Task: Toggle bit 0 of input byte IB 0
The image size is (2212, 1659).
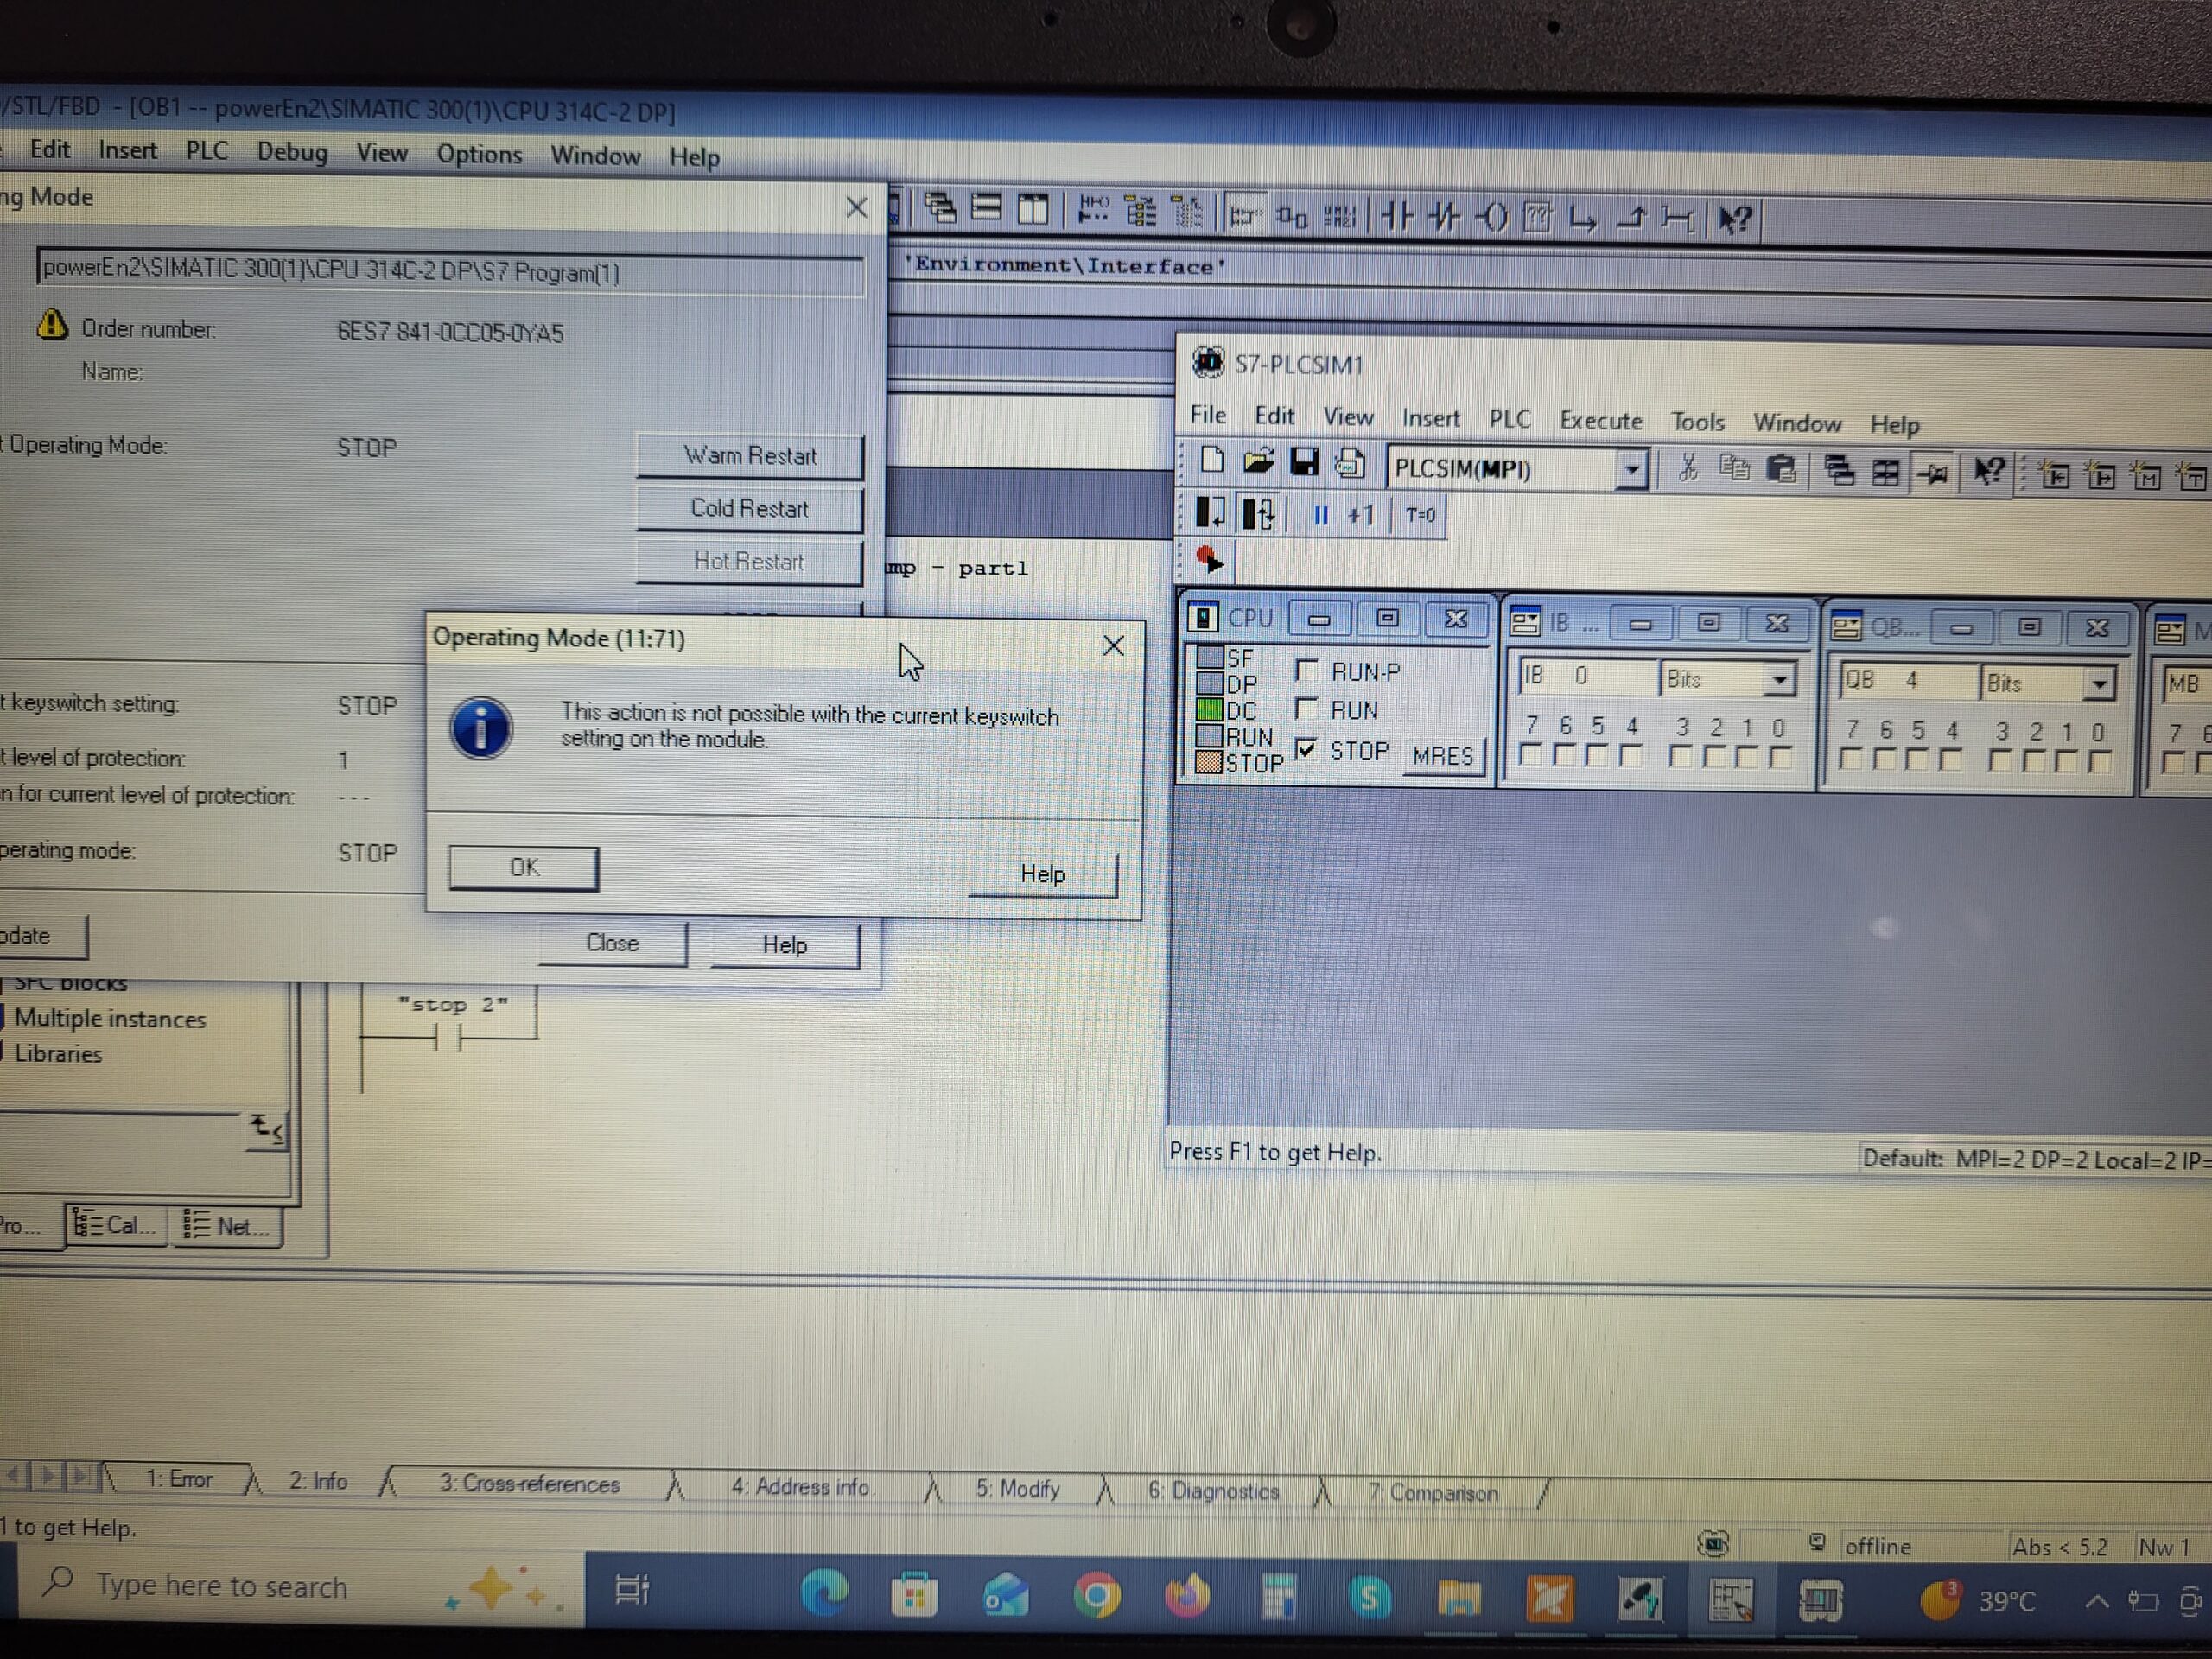Action: point(1779,758)
